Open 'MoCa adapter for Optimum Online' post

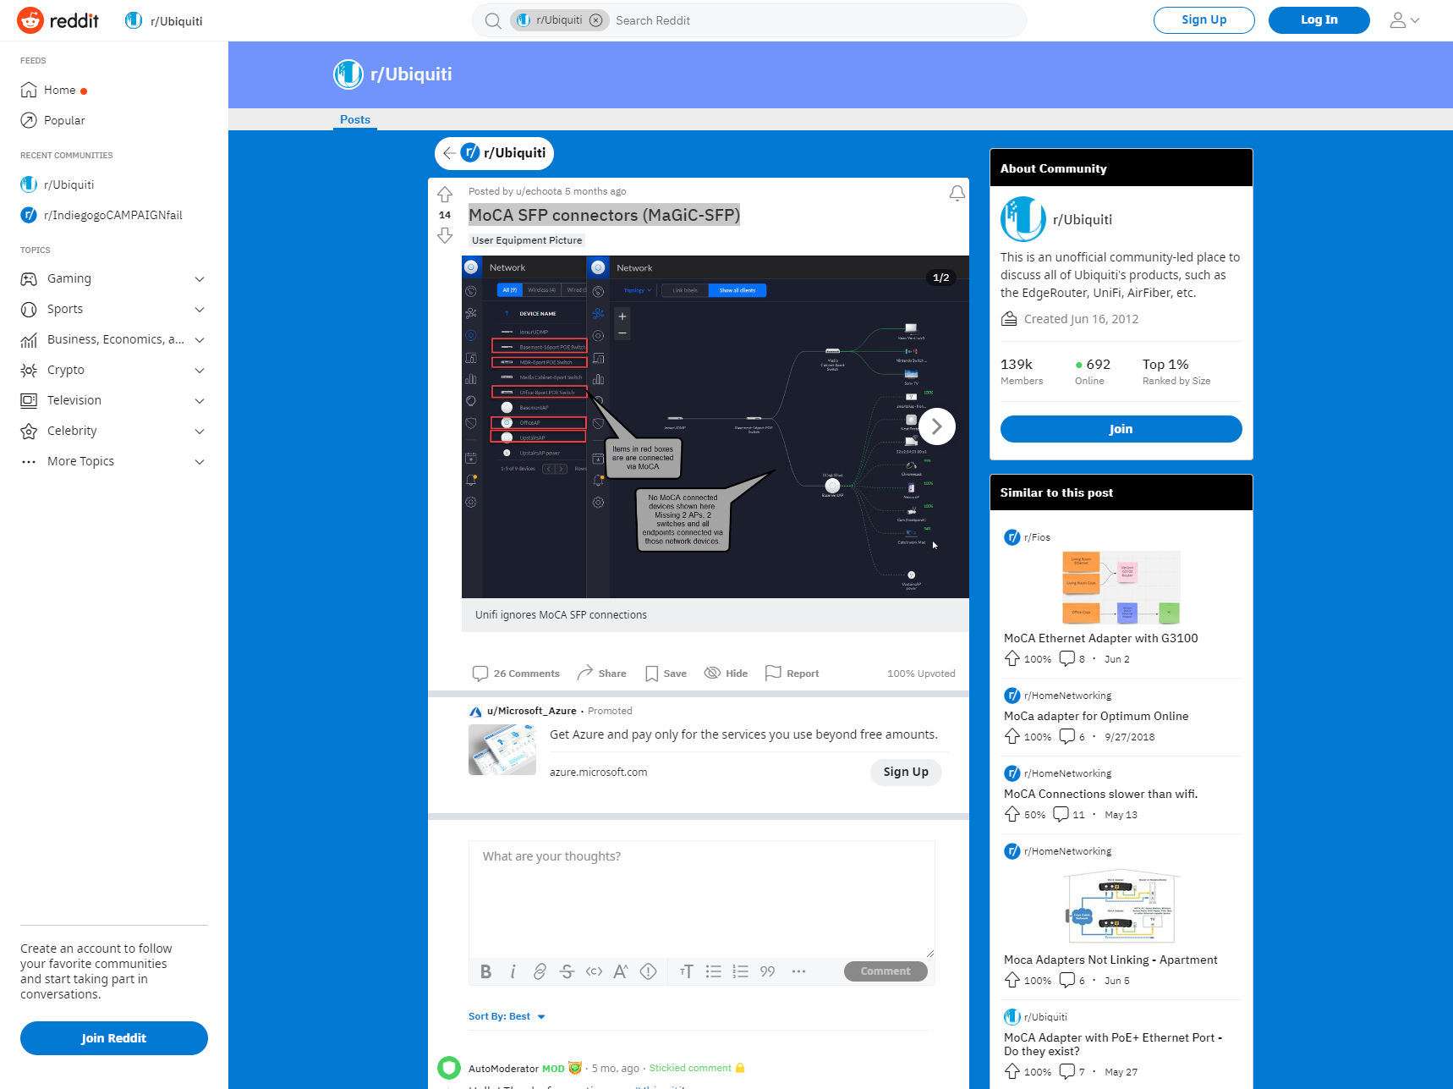click(x=1096, y=716)
